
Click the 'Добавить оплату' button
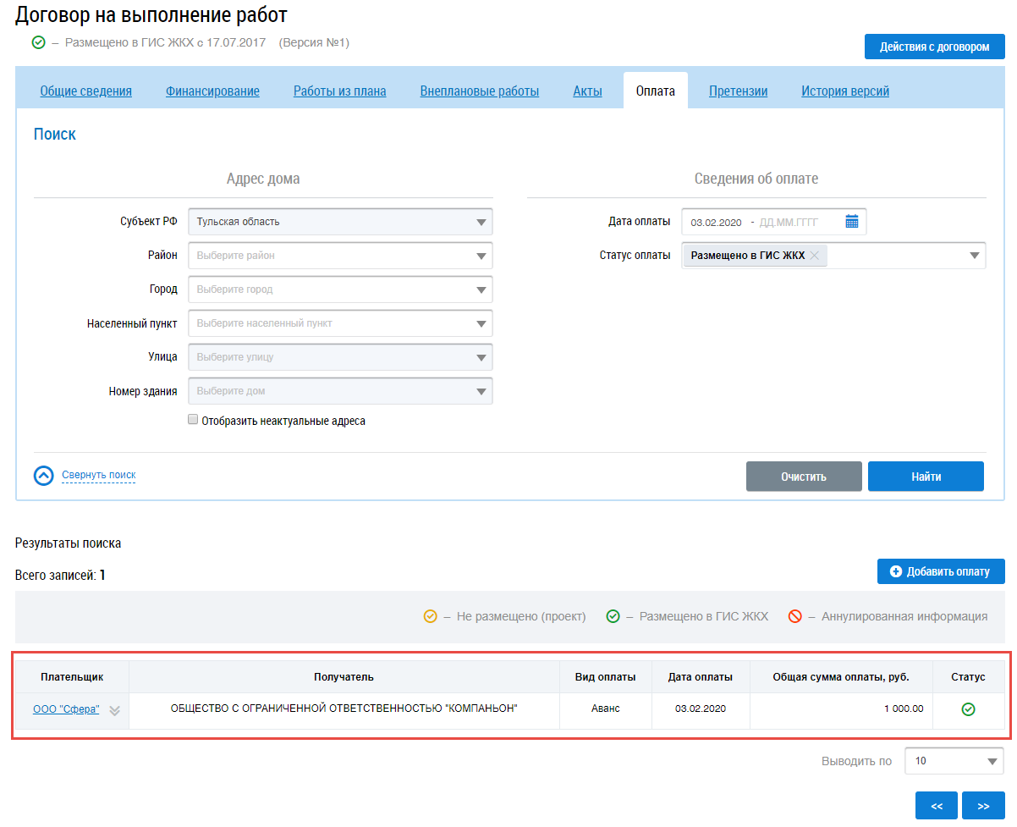[x=940, y=571]
